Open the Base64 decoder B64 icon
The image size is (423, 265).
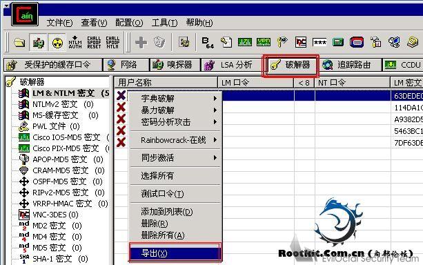click(208, 43)
